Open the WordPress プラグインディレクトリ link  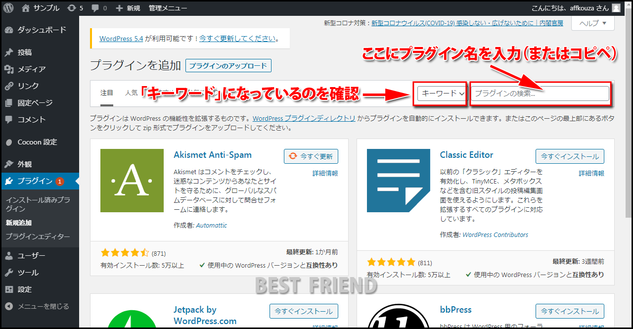pos(304,119)
